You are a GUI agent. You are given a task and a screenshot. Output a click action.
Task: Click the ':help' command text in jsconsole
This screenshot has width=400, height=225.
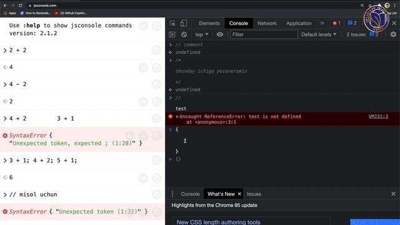[32, 26]
